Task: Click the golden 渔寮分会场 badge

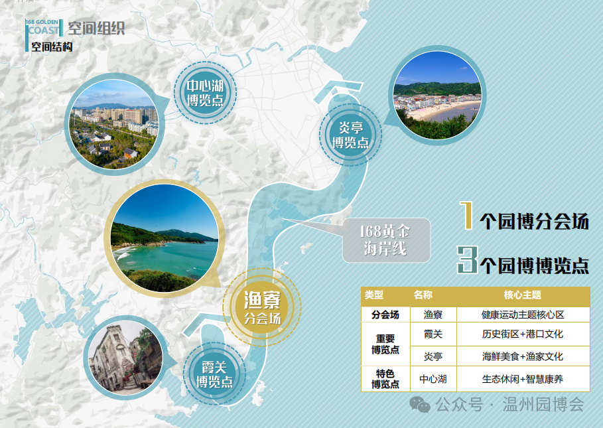Action: pyautogui.click(x=262, y=305)
